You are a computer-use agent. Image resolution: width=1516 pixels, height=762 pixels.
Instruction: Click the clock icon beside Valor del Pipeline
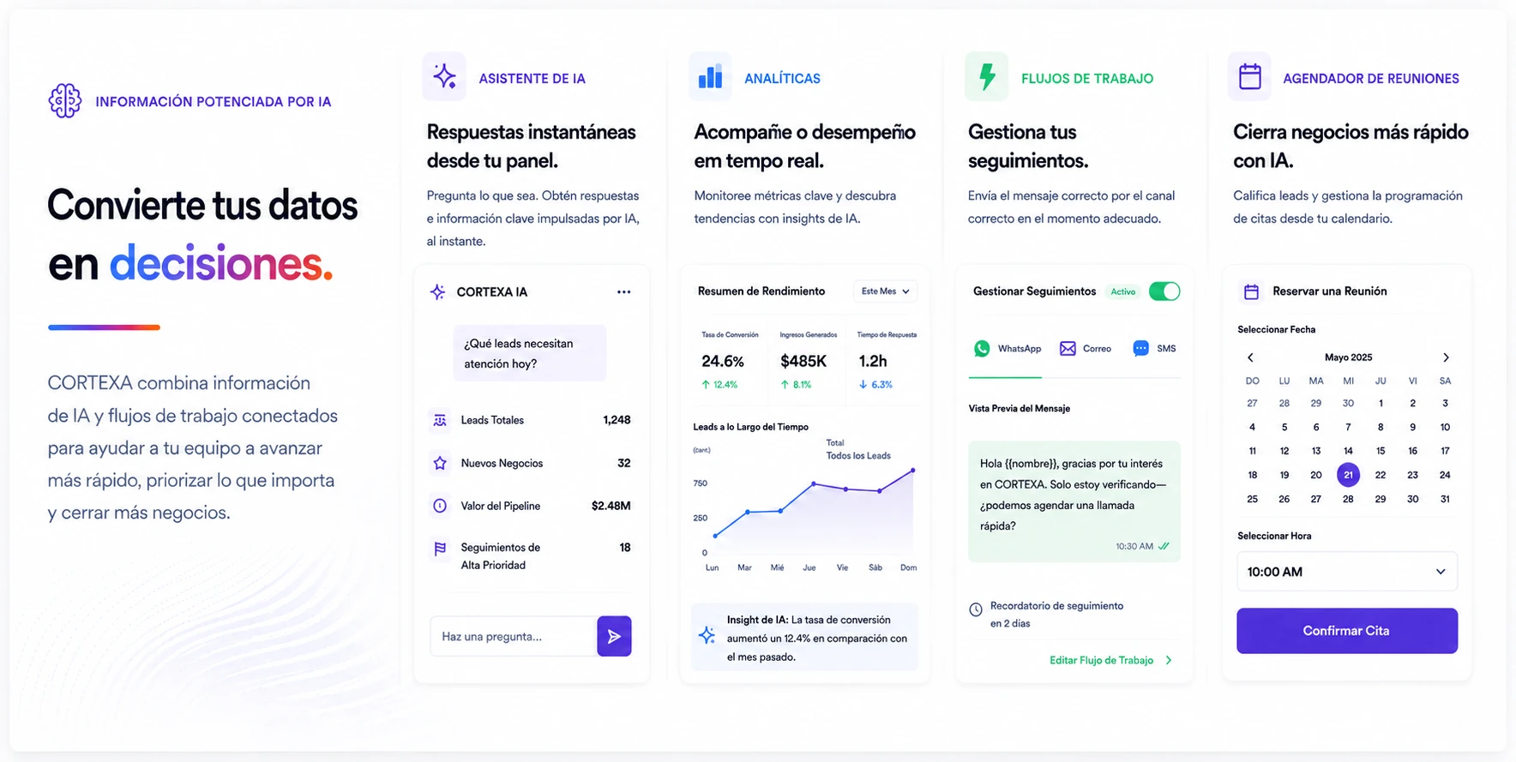[440, 506]
